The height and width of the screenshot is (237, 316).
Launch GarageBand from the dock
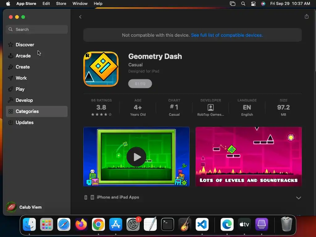(185, 224)
